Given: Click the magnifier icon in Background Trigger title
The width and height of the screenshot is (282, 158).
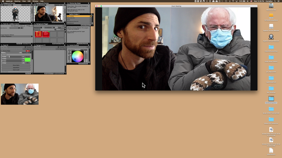Looking at the screenshot, I should (35, 24).
